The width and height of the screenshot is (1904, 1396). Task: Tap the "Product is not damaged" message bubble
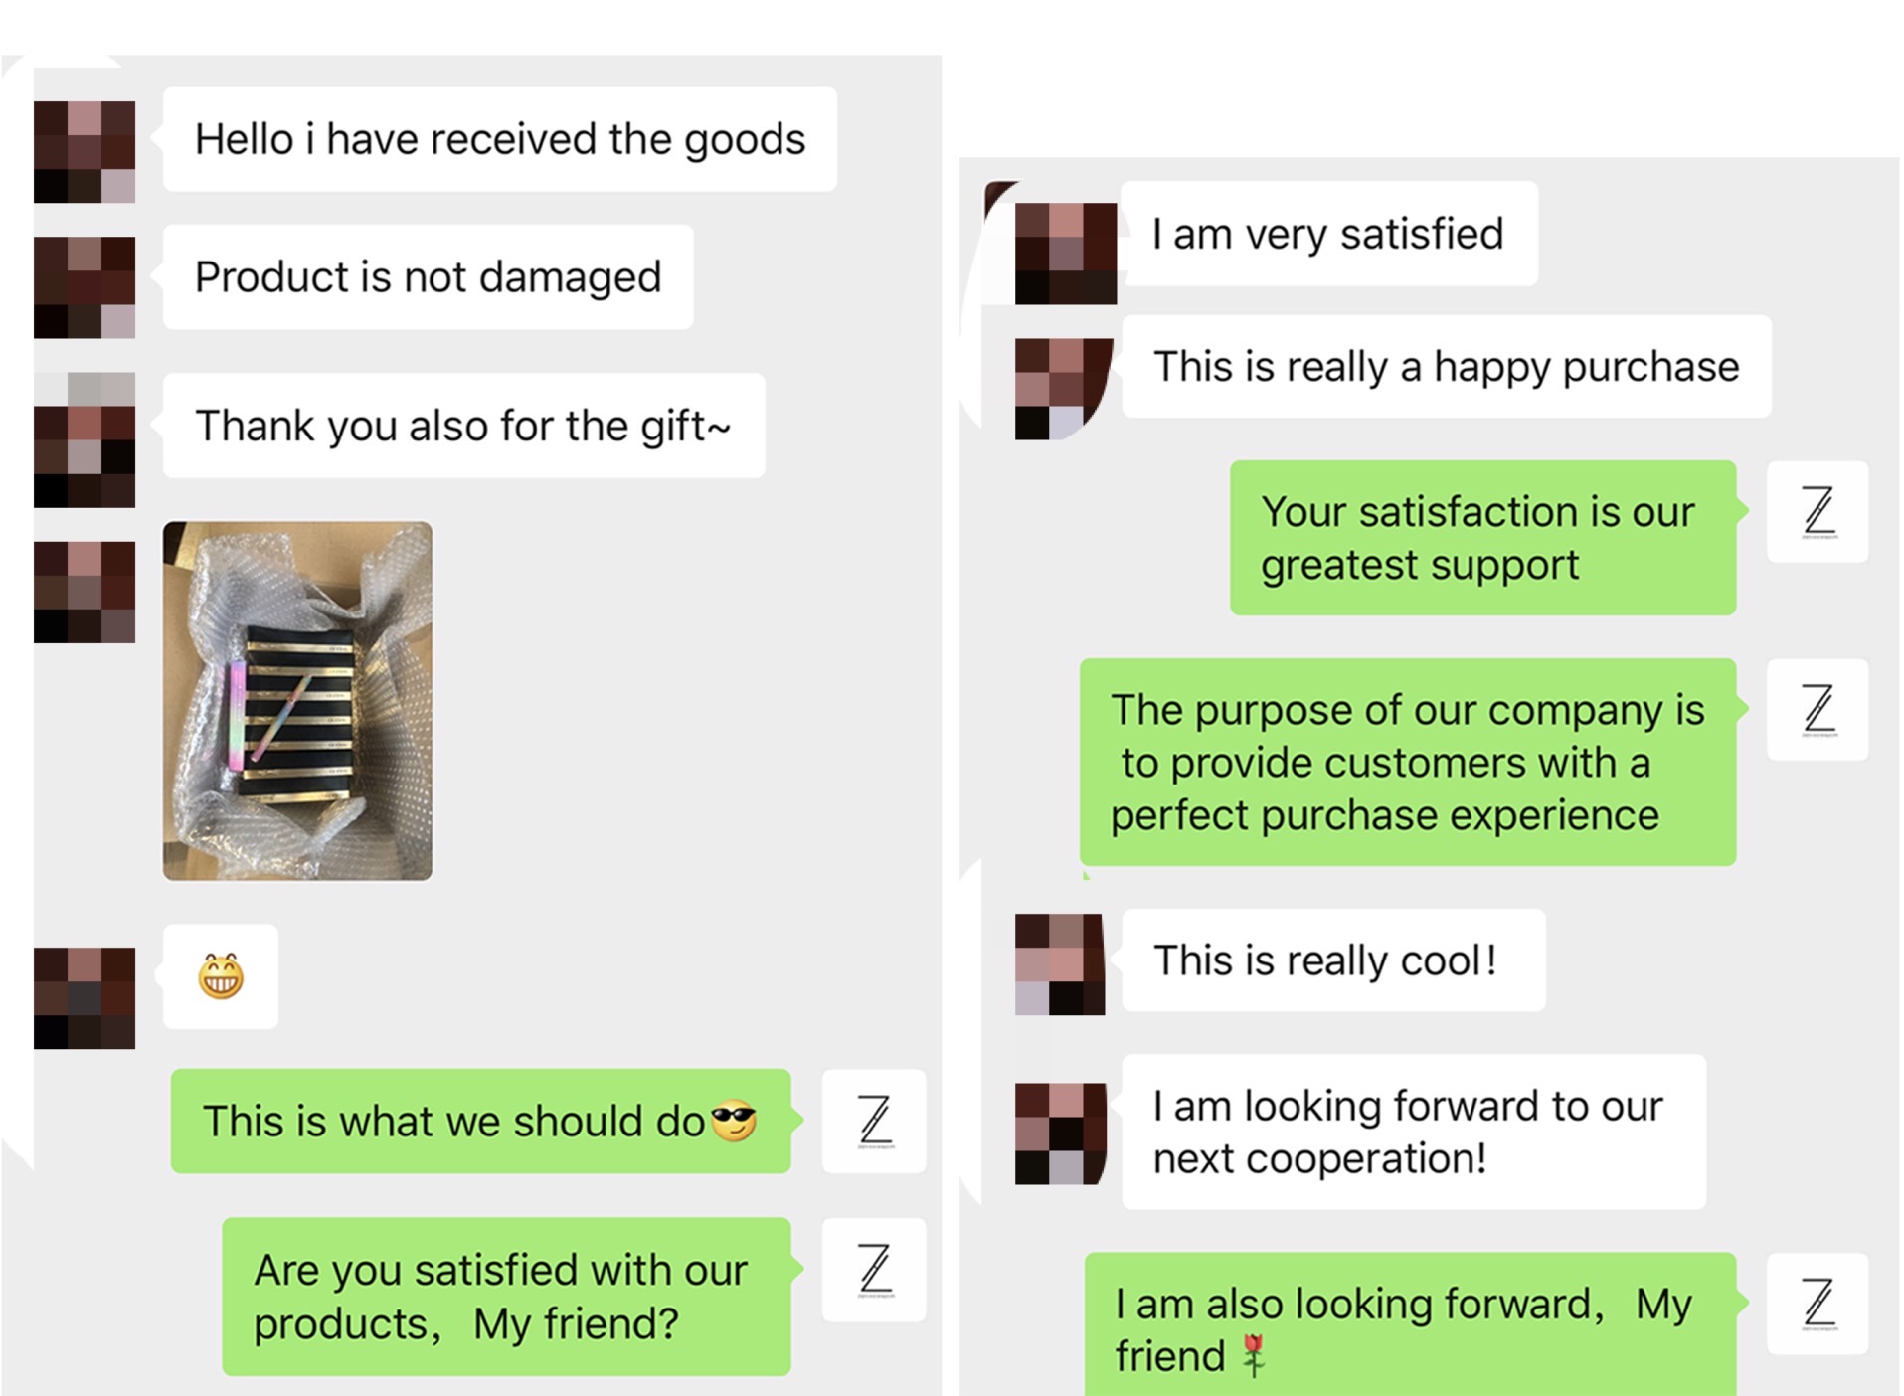pos(428,277)
